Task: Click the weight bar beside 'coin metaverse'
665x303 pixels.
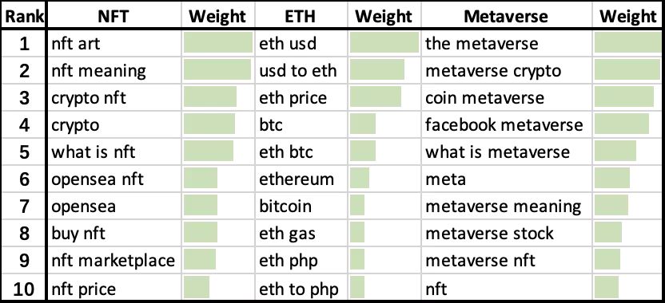Action: tap(624, 96)
